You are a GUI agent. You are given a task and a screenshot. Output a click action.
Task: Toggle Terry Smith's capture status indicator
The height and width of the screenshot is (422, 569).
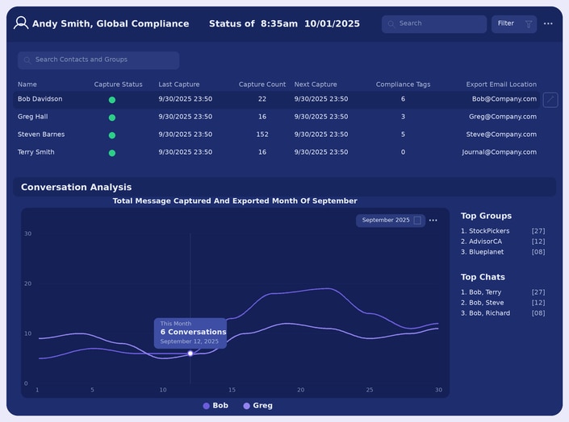[x=112, y=153]
